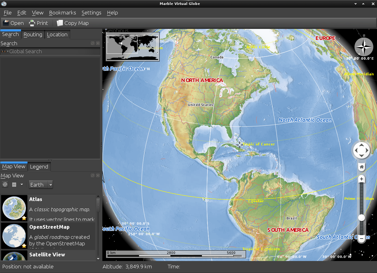Zoom out with the minus button
Viewport: 377px width, 273px height.
click(362, 238)
